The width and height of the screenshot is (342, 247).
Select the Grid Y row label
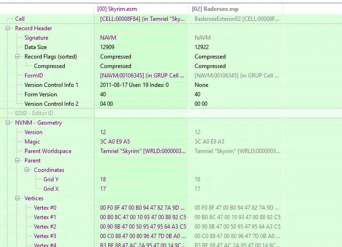[51, 179]
